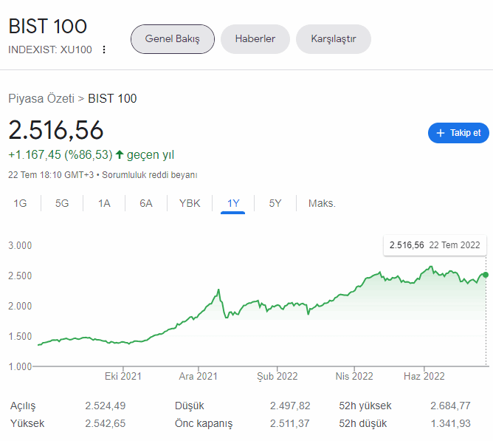Click the 2.516,56 22 Tem 2022 tooltip
The width and height of the screenshot is (493, 441).
click(x=435, y=245)
